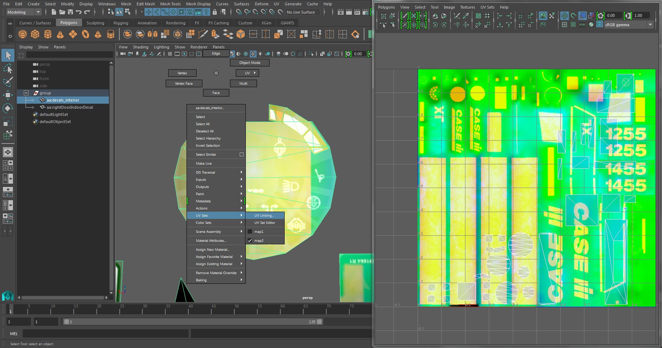Click the polygon sphere shelf icon
Screen dimensions: 662x348
coord(23,34)
